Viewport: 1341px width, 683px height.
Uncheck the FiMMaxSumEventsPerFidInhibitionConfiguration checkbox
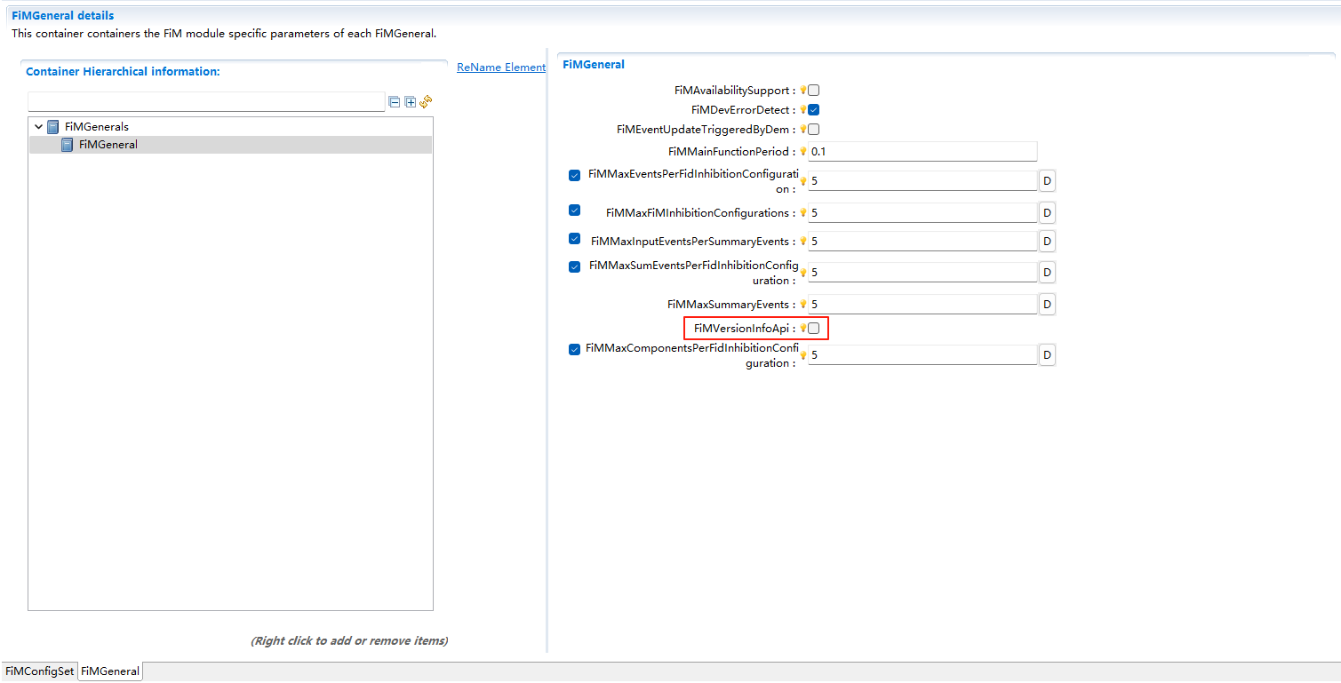tap(574, 266)
